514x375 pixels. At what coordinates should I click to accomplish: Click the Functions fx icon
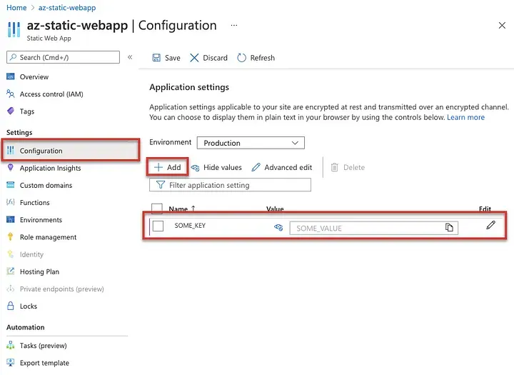tap(11, 202)
